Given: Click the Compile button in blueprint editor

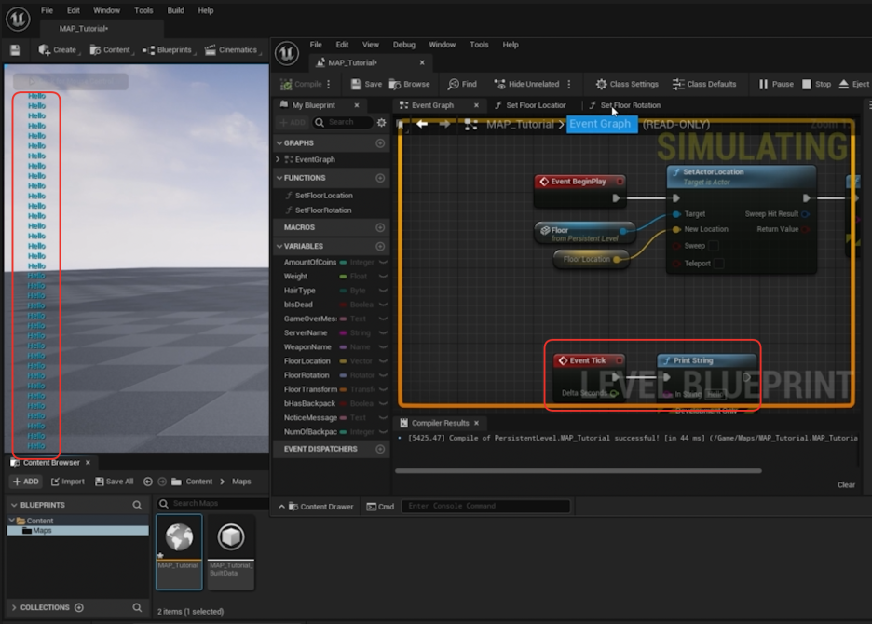Looking at the screenshot, I should tap(302, 84).
